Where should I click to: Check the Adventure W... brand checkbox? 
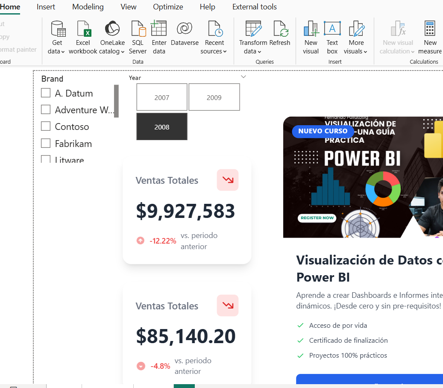(46, 109)
